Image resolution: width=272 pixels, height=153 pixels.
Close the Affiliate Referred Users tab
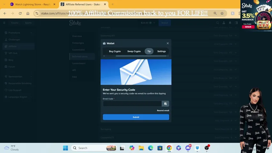tap(105, 4)
